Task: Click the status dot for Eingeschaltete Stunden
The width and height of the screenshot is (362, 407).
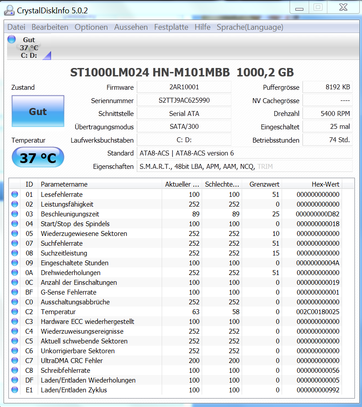Action: (15, 263)
